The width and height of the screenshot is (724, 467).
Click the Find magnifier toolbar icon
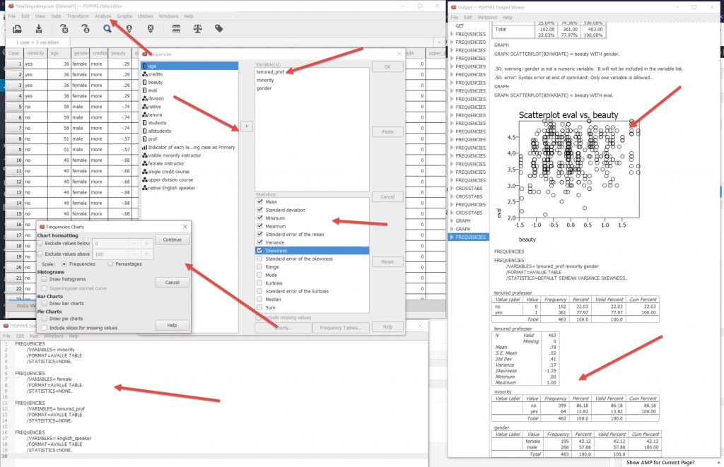(x=107, y=29)
